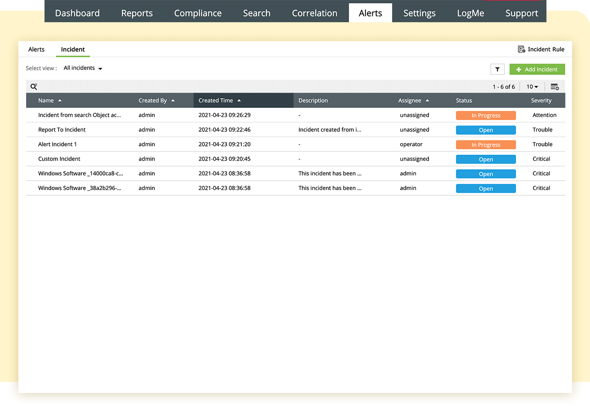Click the Incident Rule icon
Screen dimensions: 590x406
pyautogui.click(x=521, y=49)
